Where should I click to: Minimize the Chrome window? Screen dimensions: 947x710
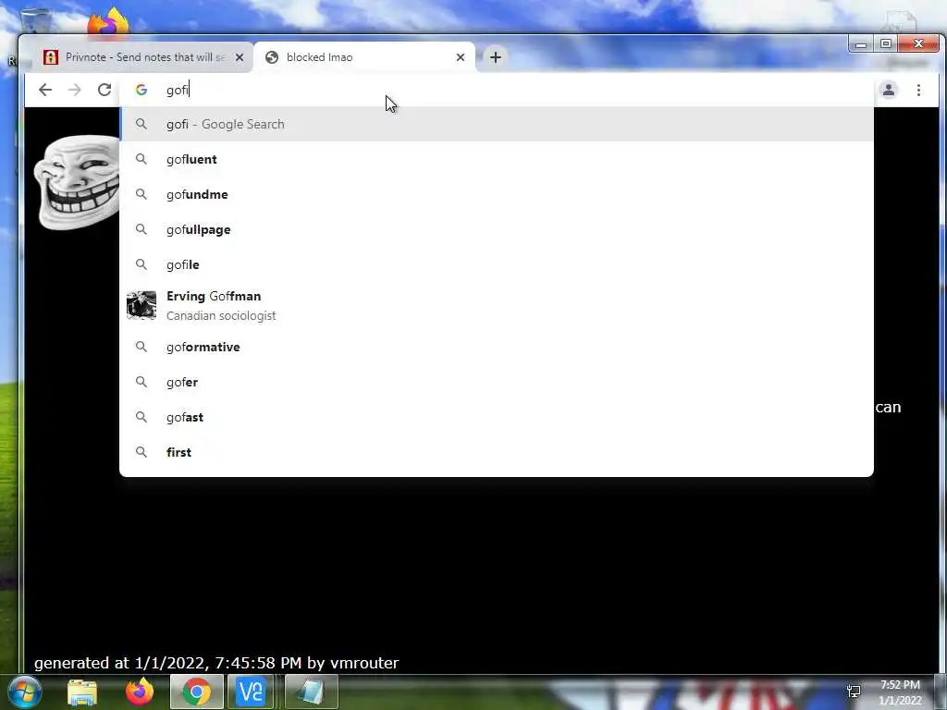click(x=861, y=43)
